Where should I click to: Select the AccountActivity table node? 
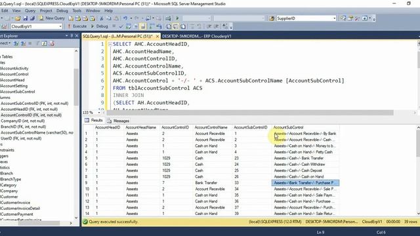tap(14, 68)
